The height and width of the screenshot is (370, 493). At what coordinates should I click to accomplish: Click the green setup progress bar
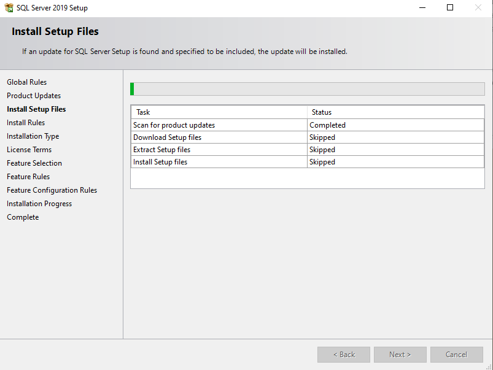coord(307,89)
